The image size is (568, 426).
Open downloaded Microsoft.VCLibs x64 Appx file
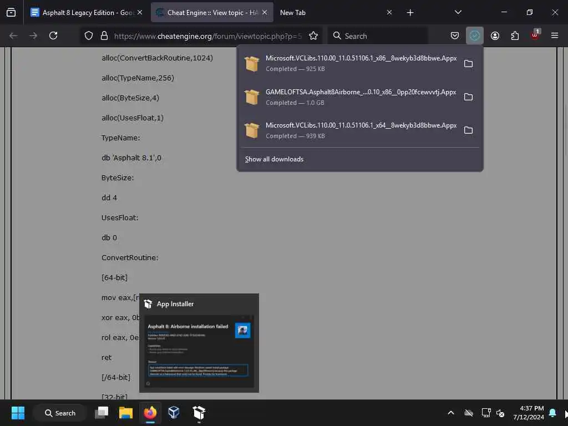[350, 130]
